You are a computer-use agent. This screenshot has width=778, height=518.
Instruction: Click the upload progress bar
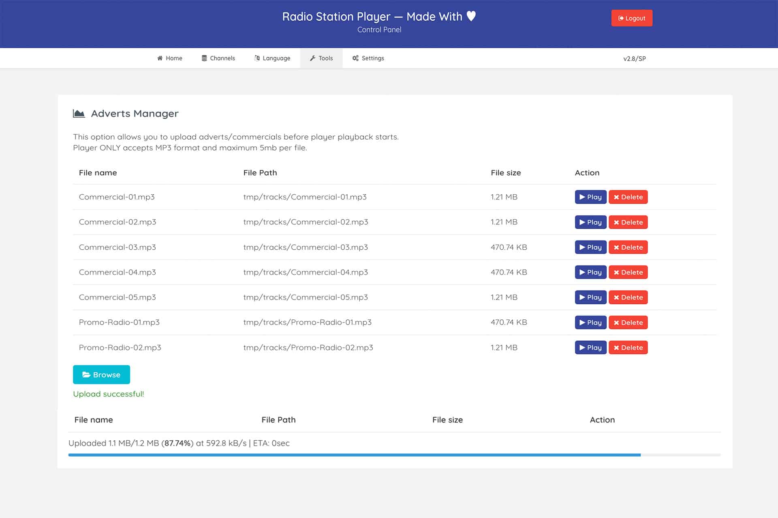[394, 455]
